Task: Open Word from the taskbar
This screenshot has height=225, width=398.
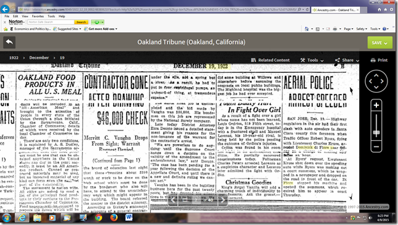Action: pos(129,218)
